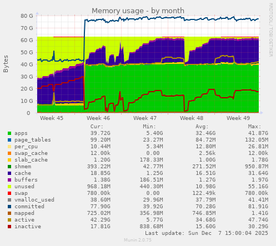Click the swap_cache average value 2.56k
Image resolution: width=276 pixels, height=246 pixels.
[x=207, y=153]
